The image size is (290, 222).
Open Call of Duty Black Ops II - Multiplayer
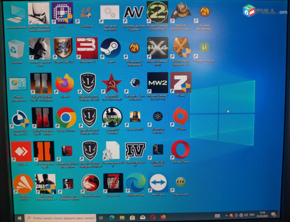(41, 83)
